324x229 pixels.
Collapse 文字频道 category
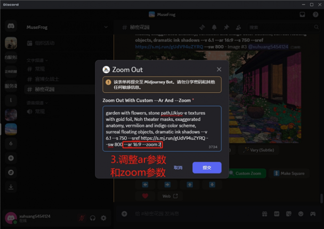click(x=37, y=60)
